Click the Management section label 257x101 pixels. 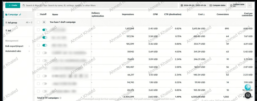coord(12,41)
